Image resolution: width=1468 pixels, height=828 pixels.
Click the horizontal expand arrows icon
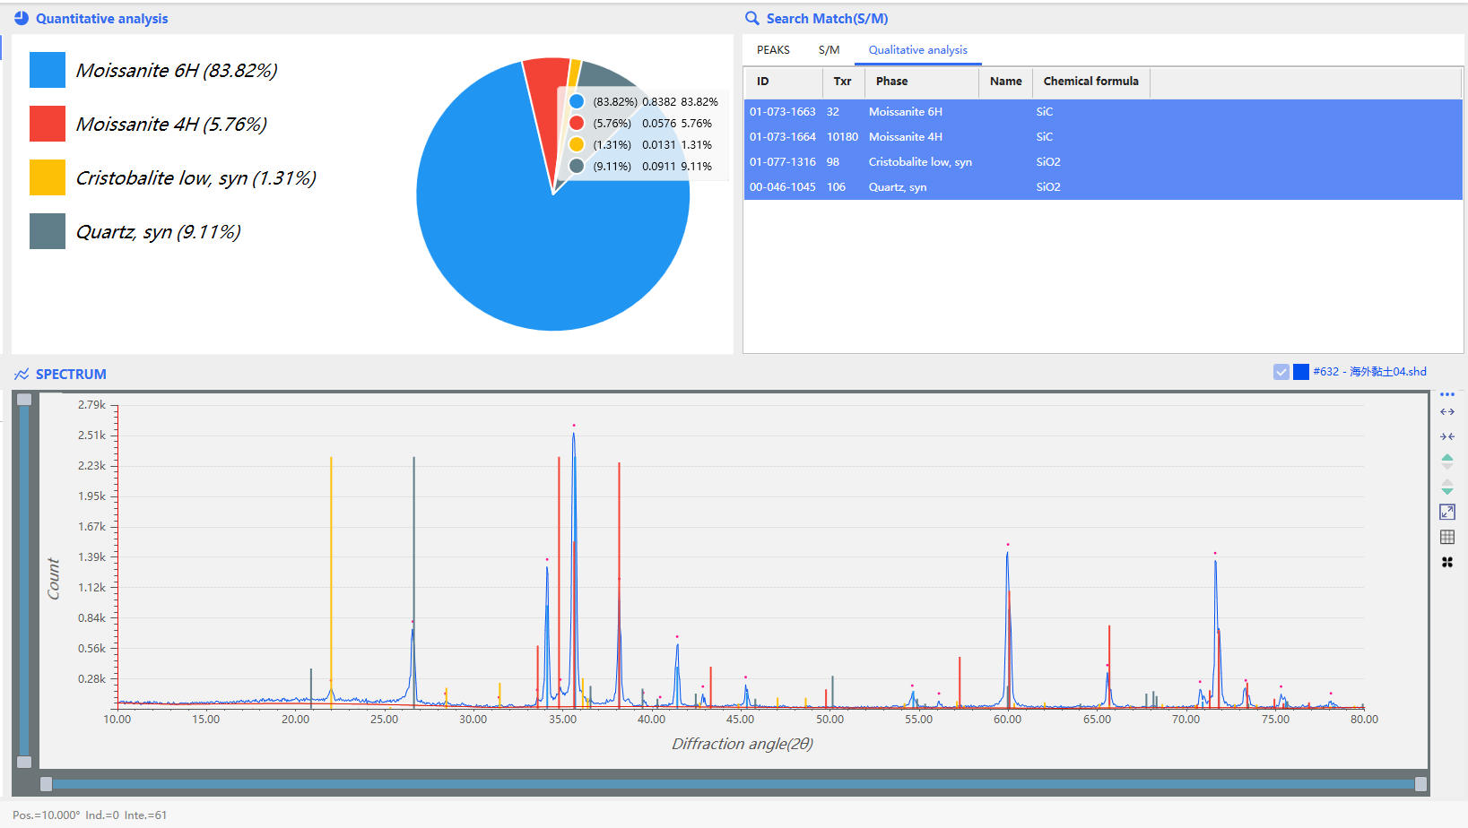(1446, 411)
